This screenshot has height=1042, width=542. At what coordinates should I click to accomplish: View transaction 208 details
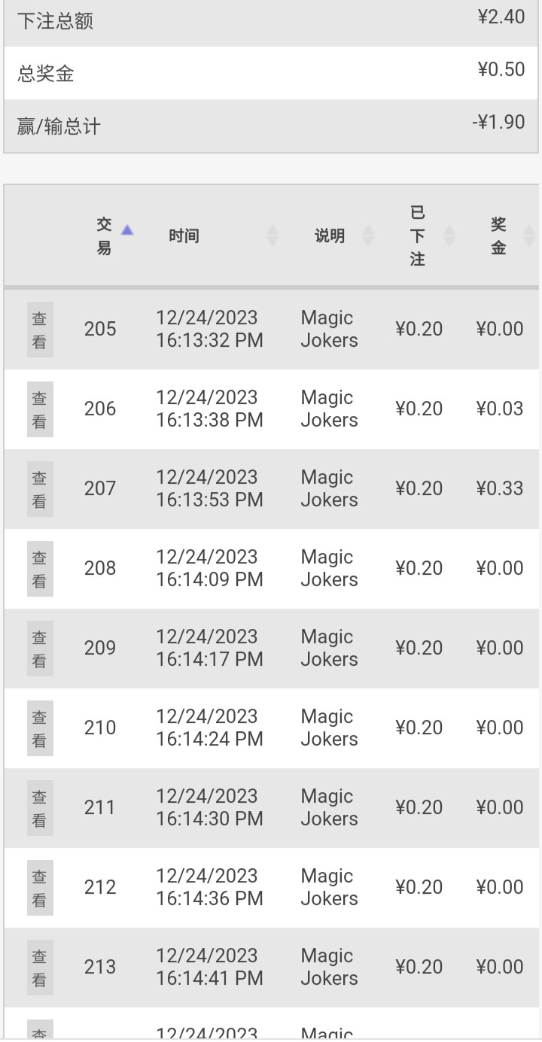[x=40, y=569]
